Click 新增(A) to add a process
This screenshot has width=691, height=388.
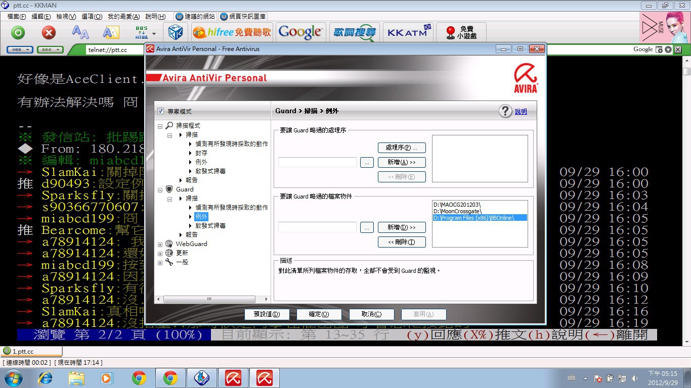click(402, 162)
